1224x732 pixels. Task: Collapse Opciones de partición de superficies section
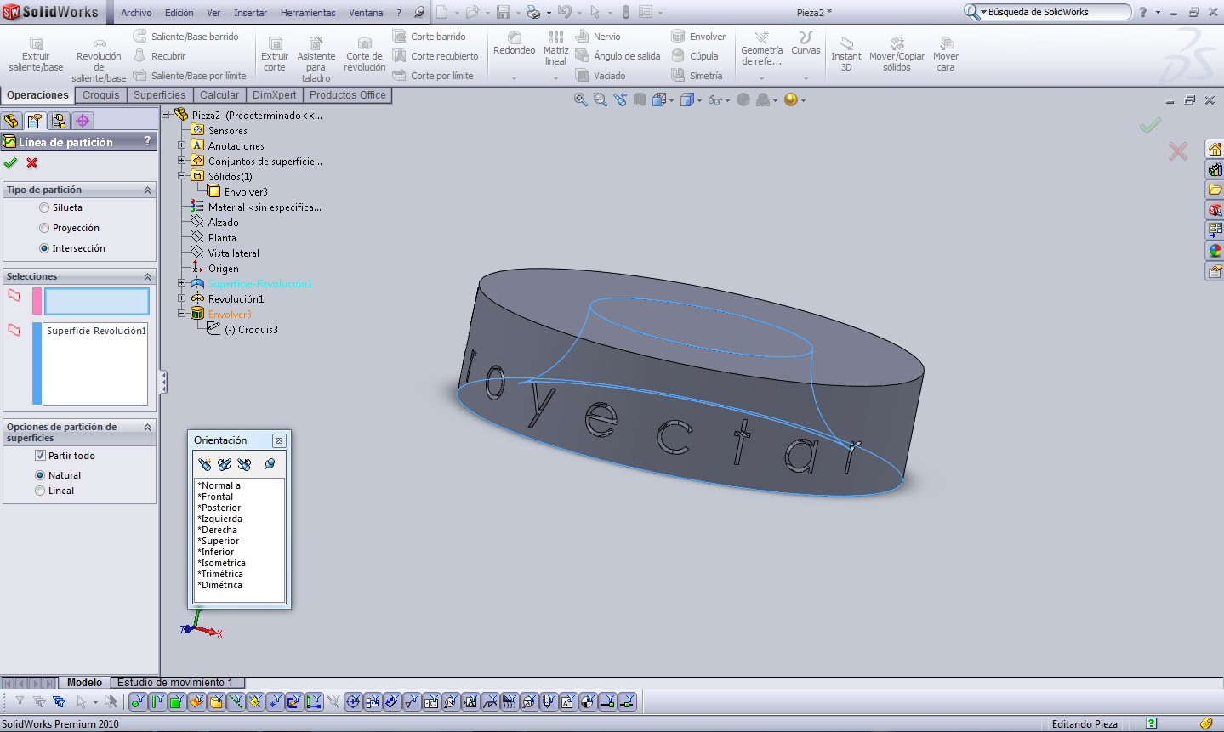click(147, 428)
